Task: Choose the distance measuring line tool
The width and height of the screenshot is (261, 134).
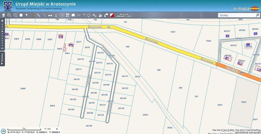Action: (39, 15)
